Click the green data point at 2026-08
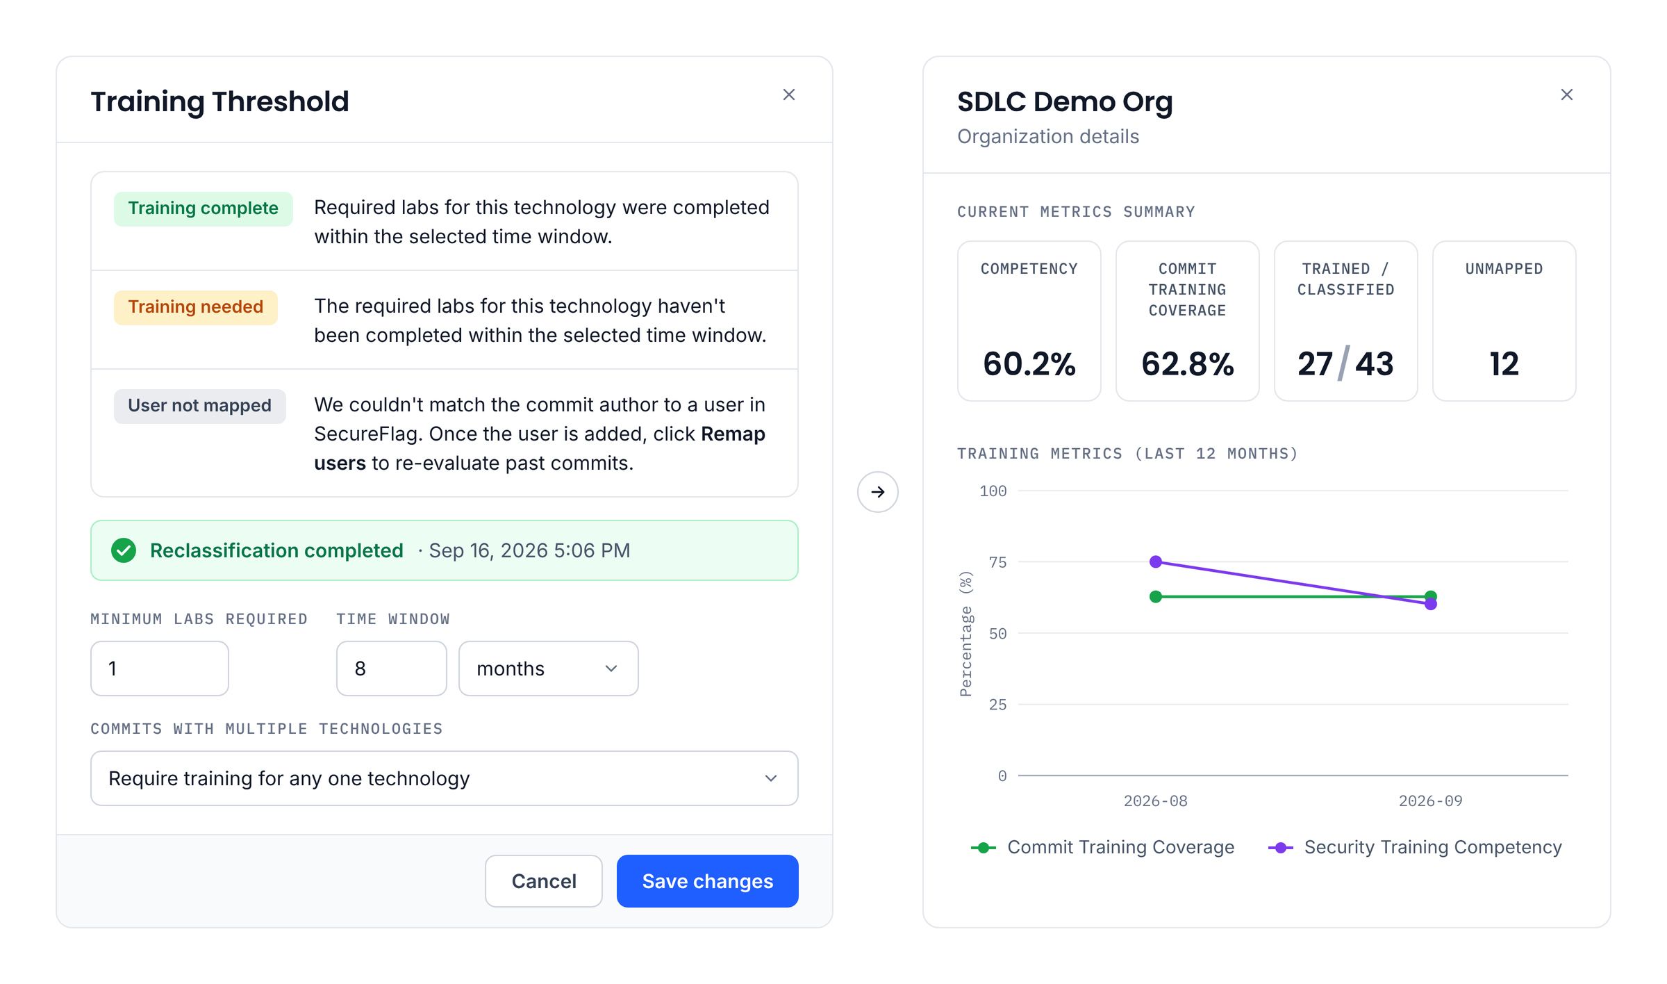The width and height of the screenshot is (1667, 984). click(1156, 596)
